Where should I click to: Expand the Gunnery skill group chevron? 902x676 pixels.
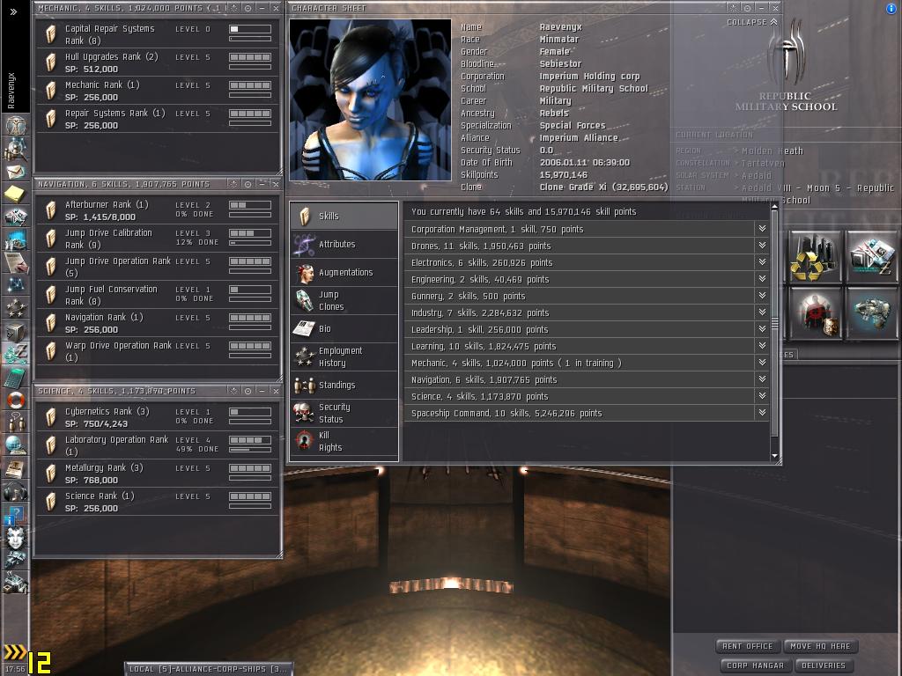762,296
